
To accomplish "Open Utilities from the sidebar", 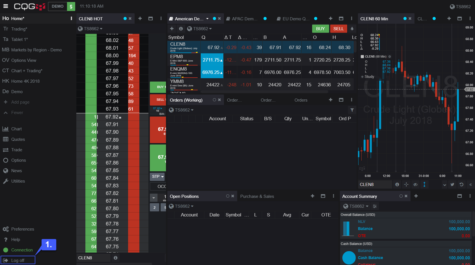I will click(14, 181).
